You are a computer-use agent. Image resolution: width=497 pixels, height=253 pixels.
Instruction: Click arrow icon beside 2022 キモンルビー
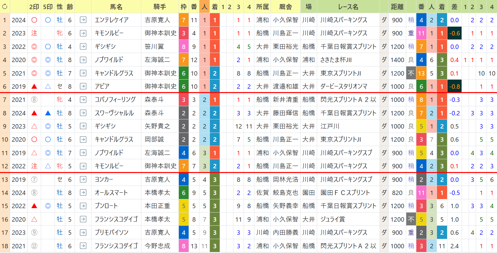[x=83, y=166]
